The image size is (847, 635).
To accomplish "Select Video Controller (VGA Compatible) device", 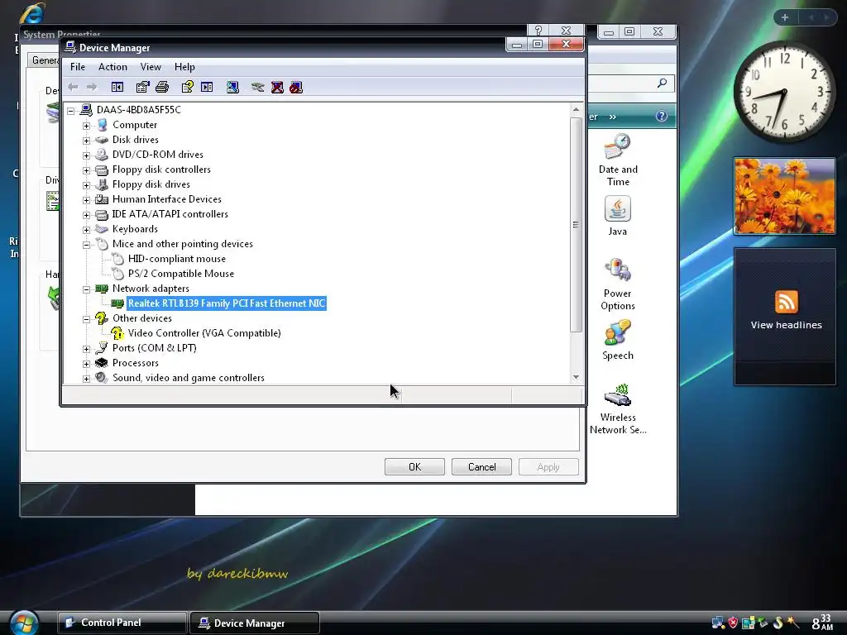I will (204, 333).
